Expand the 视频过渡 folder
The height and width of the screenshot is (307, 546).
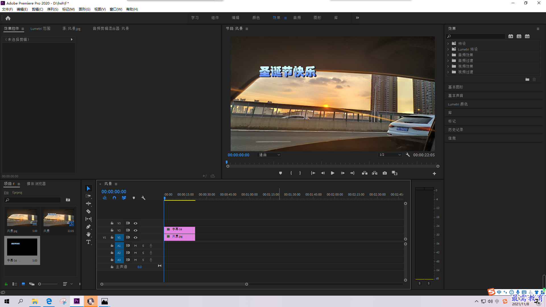coord(448,72)
